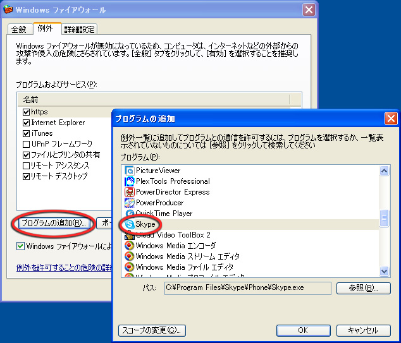Click the Windows Media ファイル エディタ icon

pos(130,267)
